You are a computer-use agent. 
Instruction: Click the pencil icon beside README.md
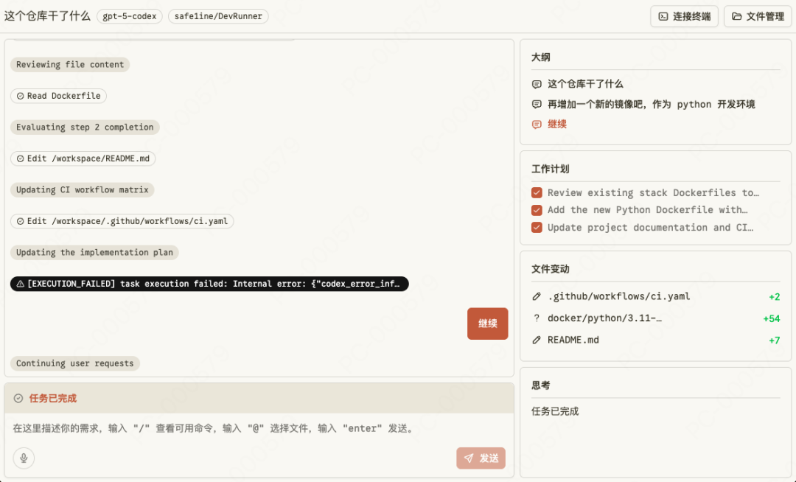coord(536,340)
